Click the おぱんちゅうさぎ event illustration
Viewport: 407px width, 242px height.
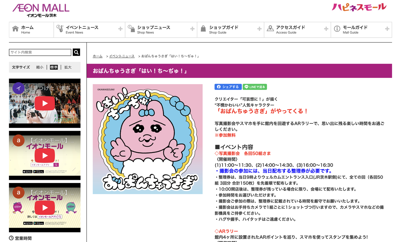click(x=148, y=139)
